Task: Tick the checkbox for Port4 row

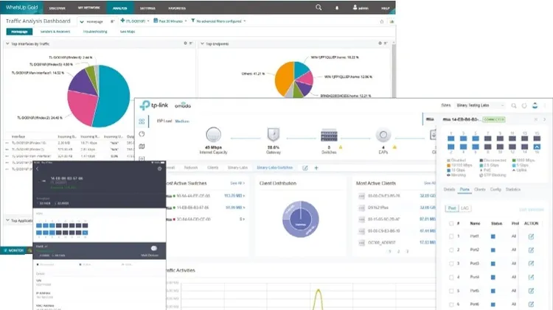Action: pos(451,278)
